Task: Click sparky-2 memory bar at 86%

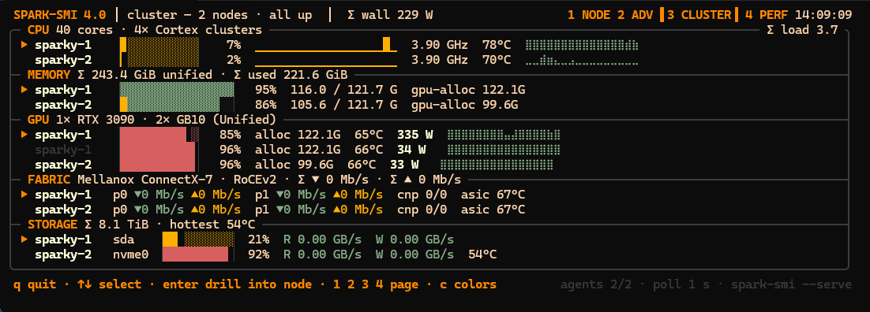Action: [x=177, y=105]
